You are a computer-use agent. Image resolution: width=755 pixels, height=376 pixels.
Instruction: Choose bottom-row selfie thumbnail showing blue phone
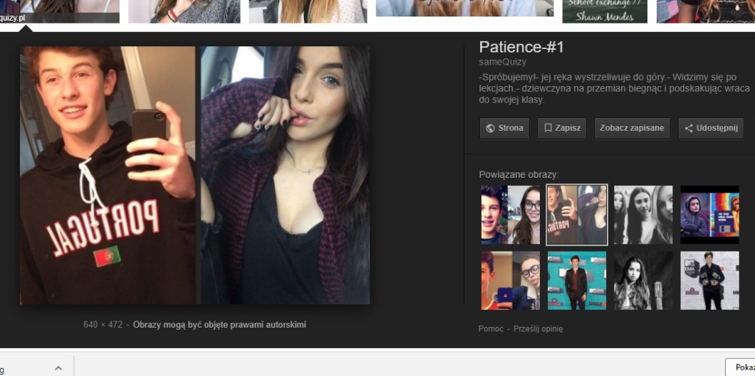click(510, 280)
